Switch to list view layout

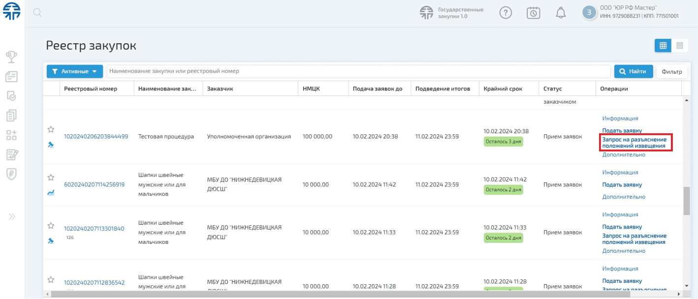pyautogui.click(x=679, y=46)
